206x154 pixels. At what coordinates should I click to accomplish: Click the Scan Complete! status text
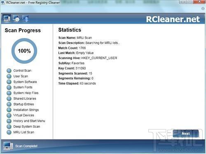[26, 146]
